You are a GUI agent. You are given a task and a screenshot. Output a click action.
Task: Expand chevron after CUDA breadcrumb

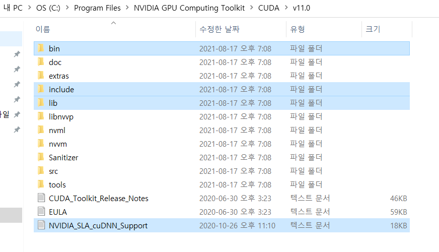point(286,8)
